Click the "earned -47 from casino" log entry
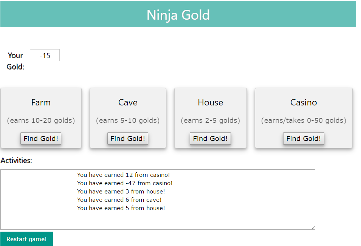 125,183
